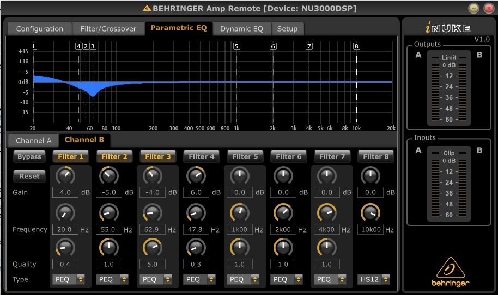Switch to the Configuration tab
Image resolution: width=498 pixels, height=295 pixels.
pyautogui.click(x=39, y=29)
